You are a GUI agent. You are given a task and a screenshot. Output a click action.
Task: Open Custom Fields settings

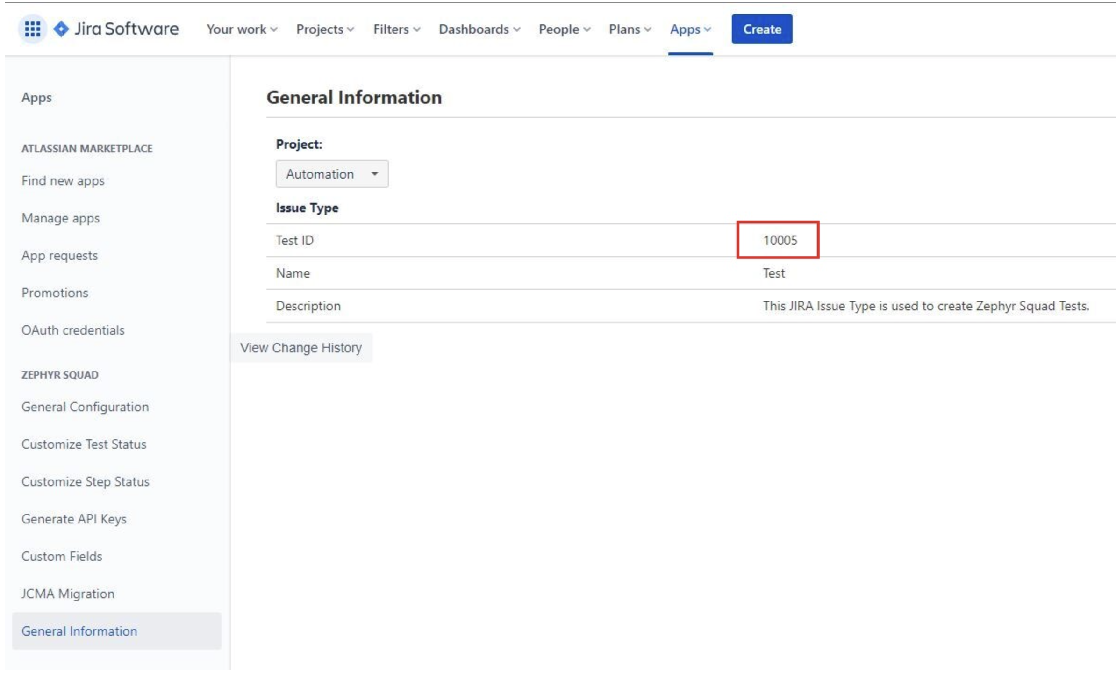point(61,556)
